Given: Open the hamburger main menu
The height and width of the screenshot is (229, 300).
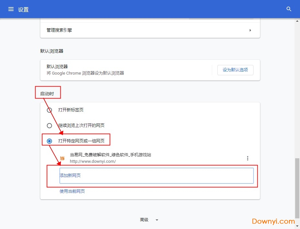Looking at the screenshot, I should pos(11,9).
